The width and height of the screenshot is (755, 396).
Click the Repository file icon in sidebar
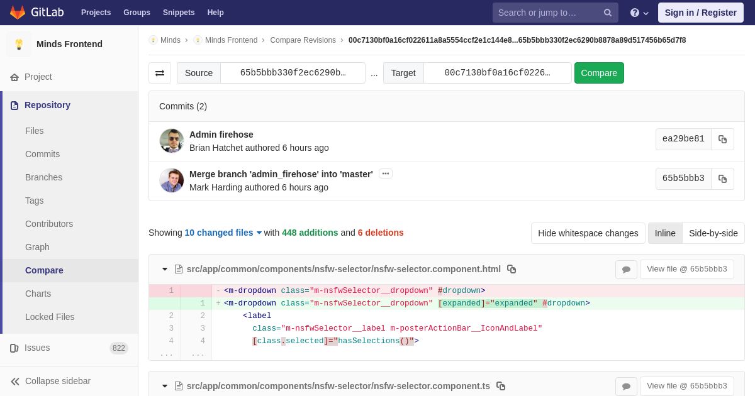tap(14, 106)
